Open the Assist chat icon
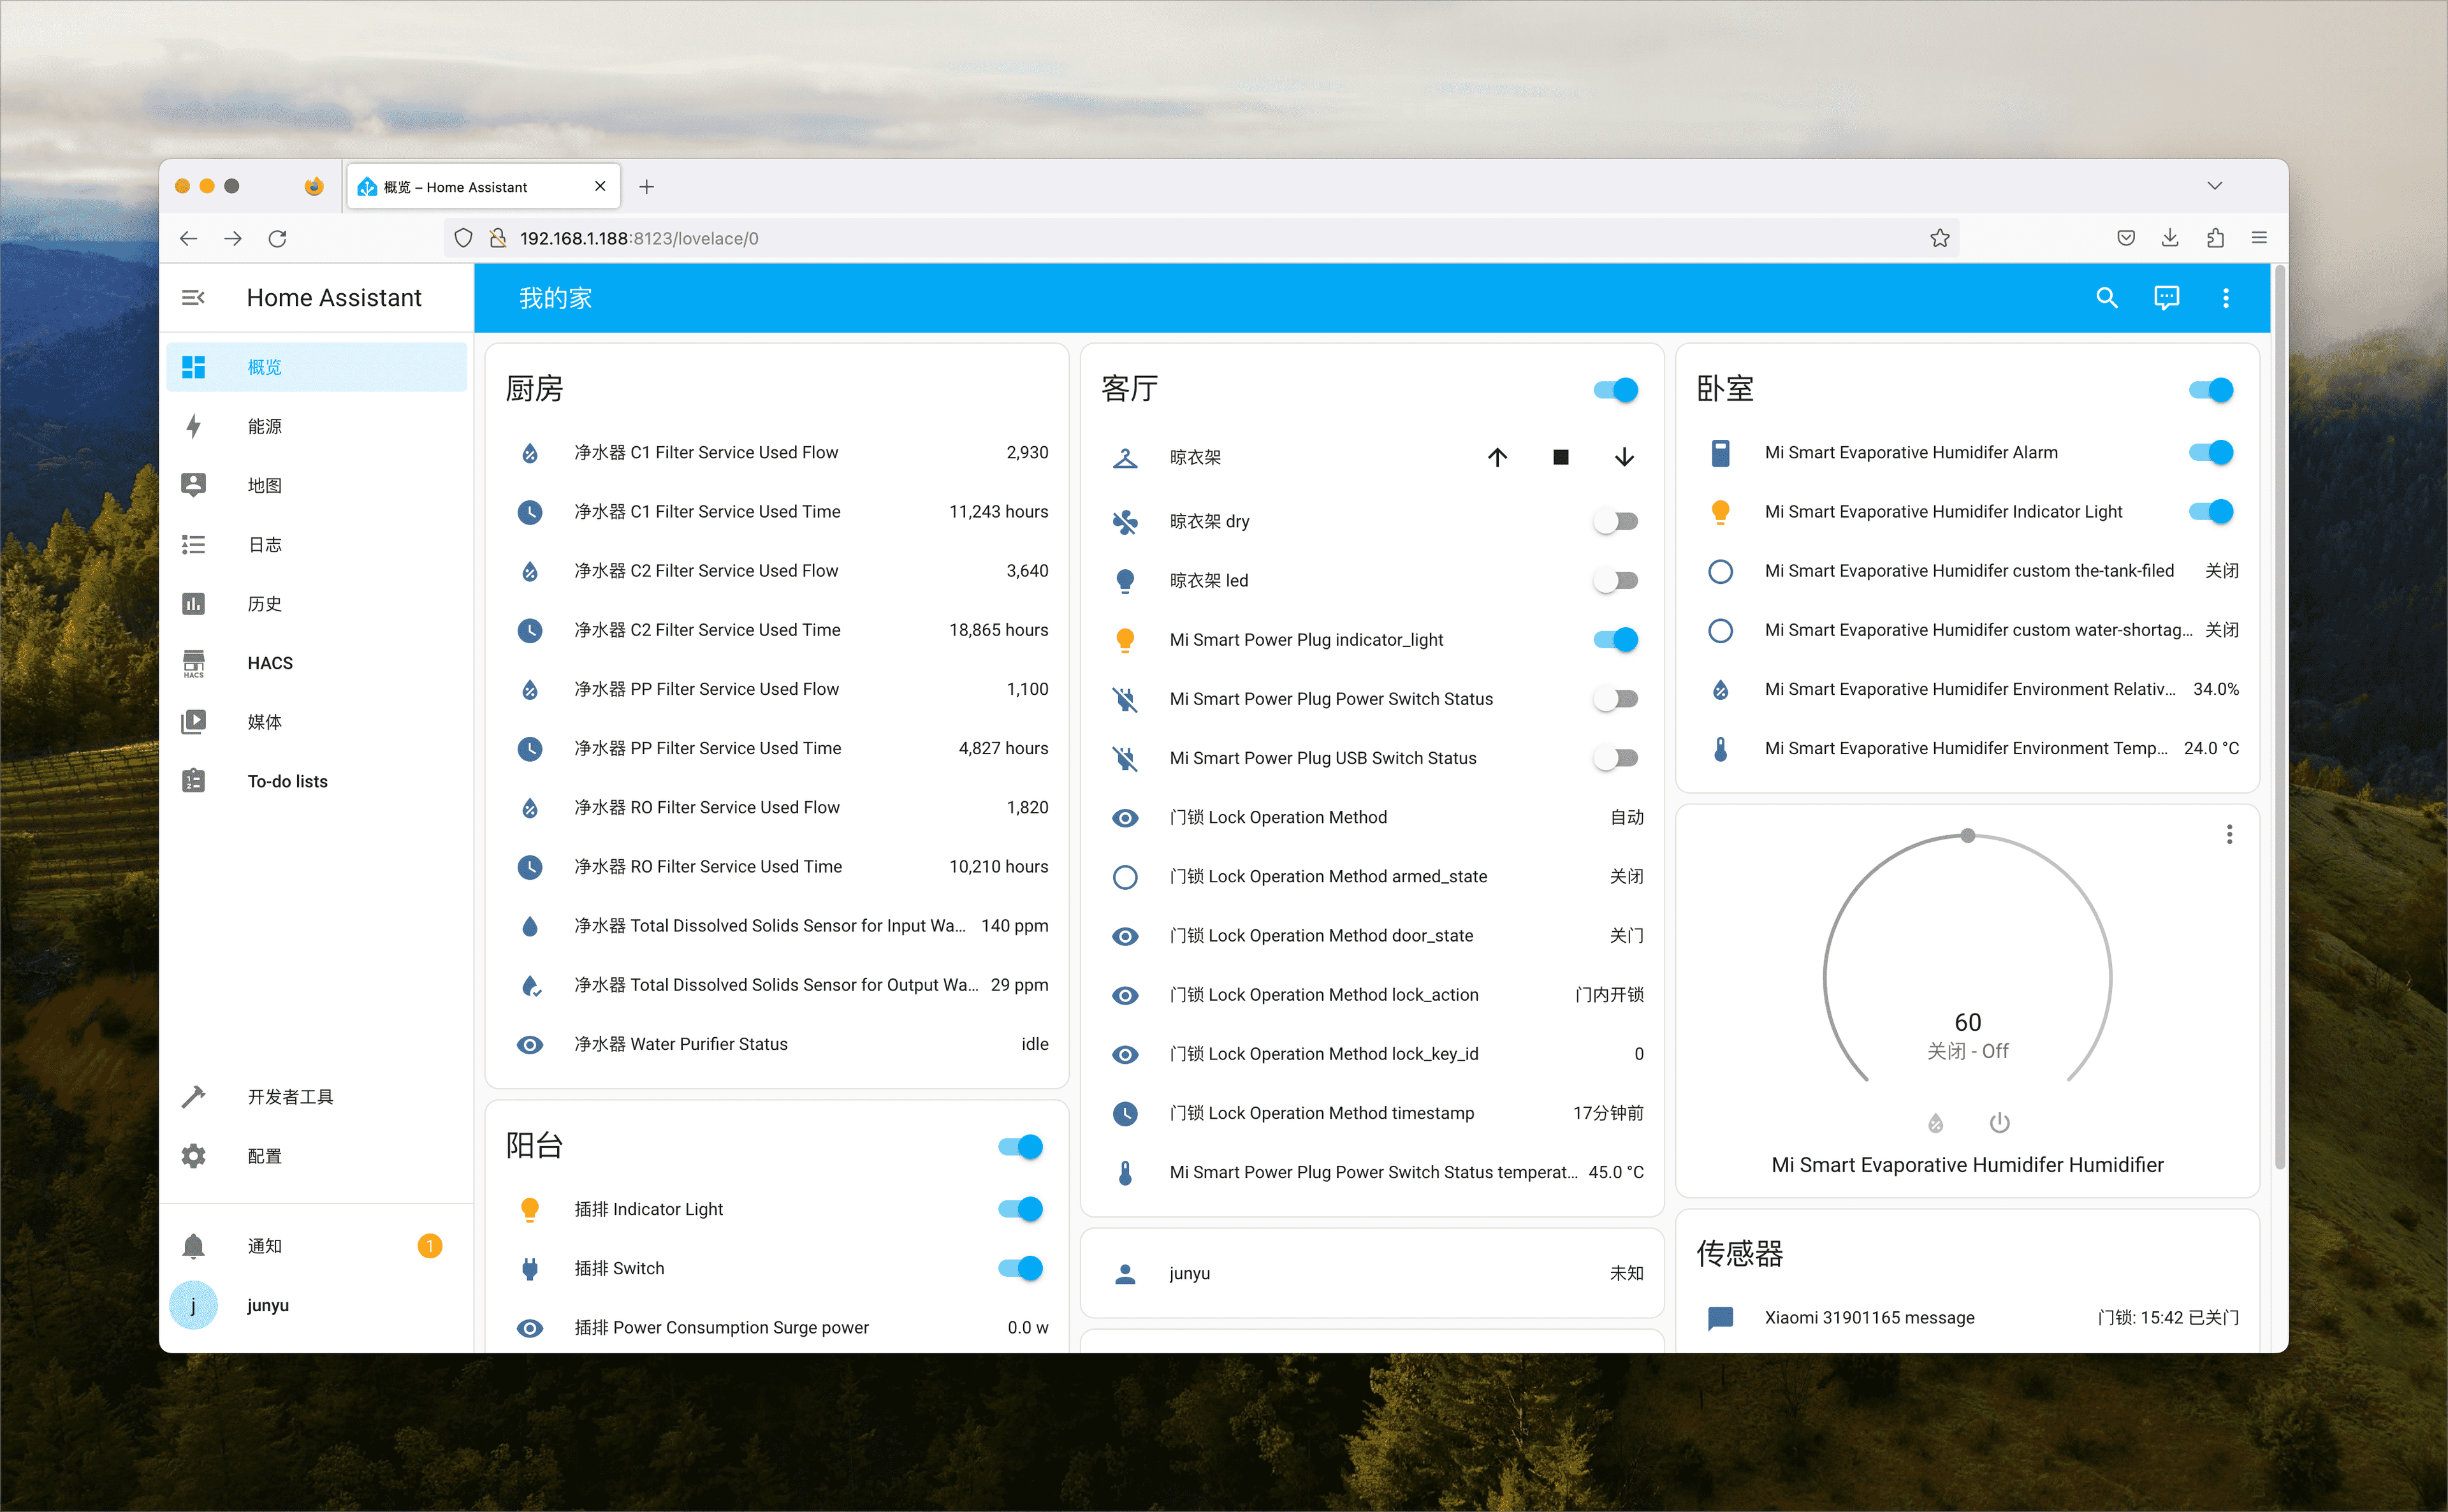 2166,298
